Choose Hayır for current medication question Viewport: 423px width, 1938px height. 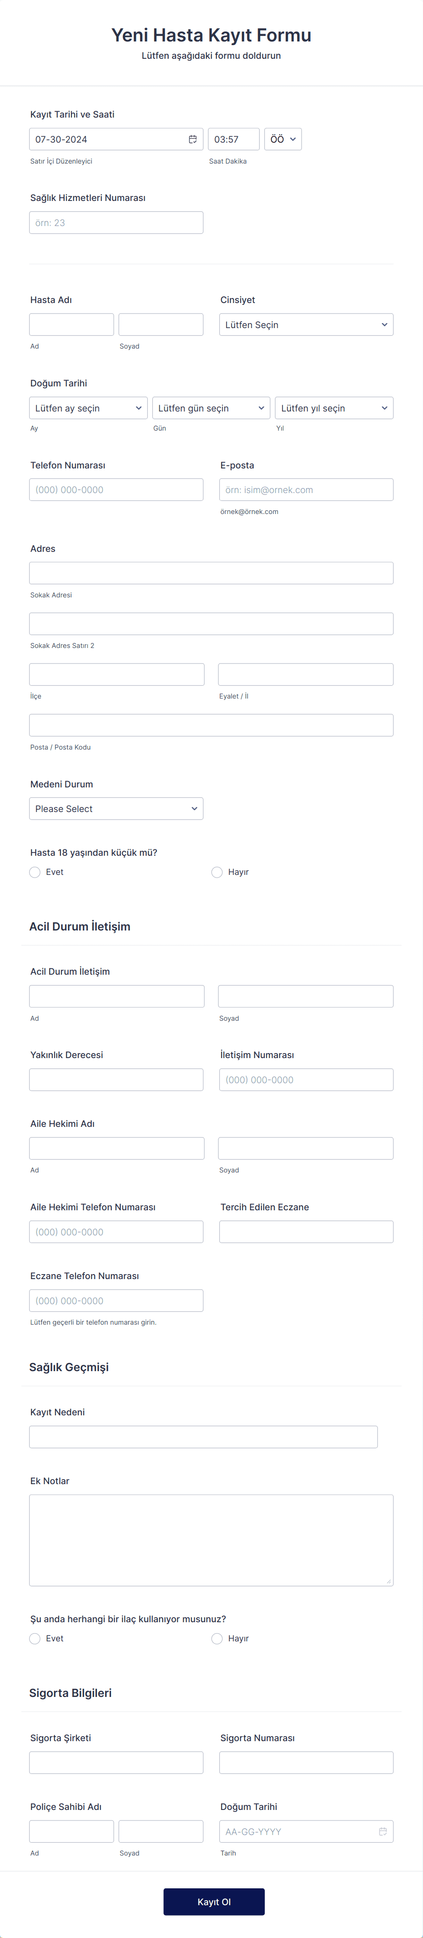point(217,1639)
